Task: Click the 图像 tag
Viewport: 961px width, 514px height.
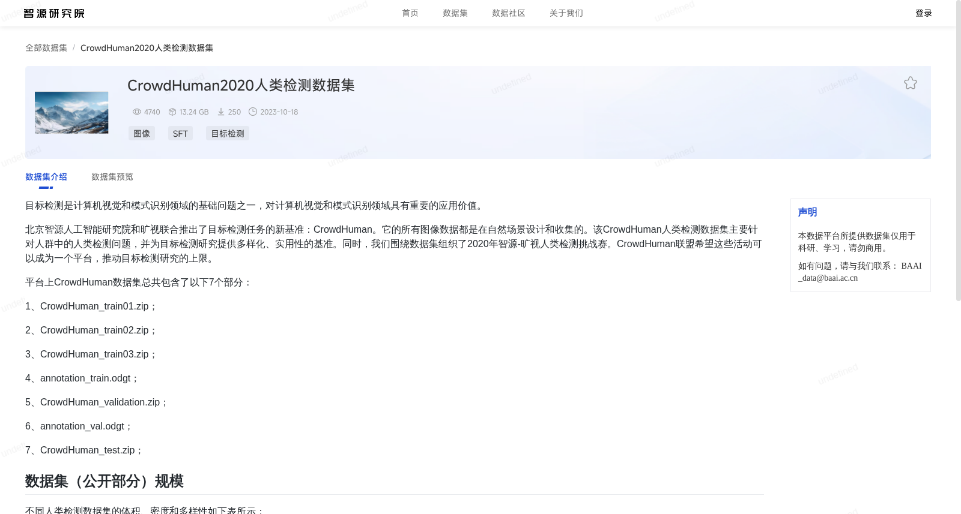Action: click(x=142, y=134)
